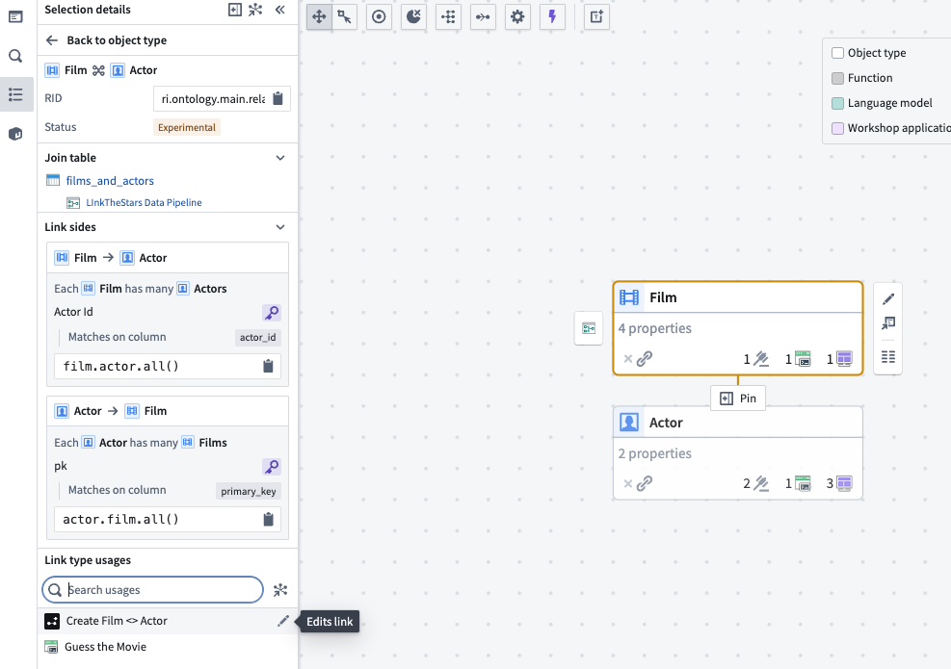Open search from the left sidebar
The image size is (951, 669).
[x=14, y=56]
